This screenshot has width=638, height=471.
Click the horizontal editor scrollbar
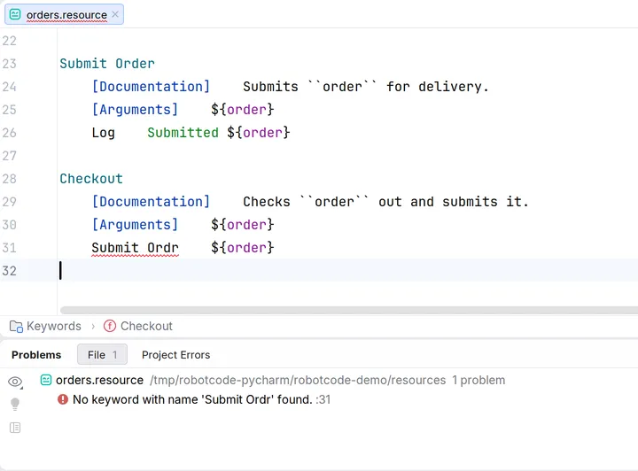click(x=349, y=311)
